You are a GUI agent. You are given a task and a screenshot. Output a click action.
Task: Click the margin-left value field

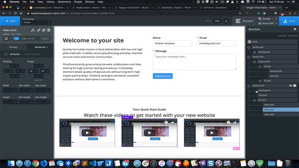(33, 71)
